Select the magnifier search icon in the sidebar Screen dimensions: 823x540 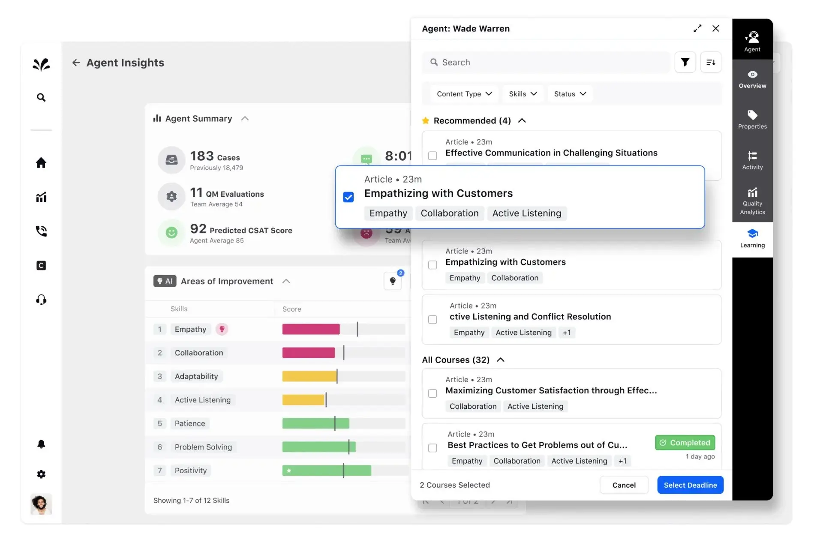[x=41, y=97]
